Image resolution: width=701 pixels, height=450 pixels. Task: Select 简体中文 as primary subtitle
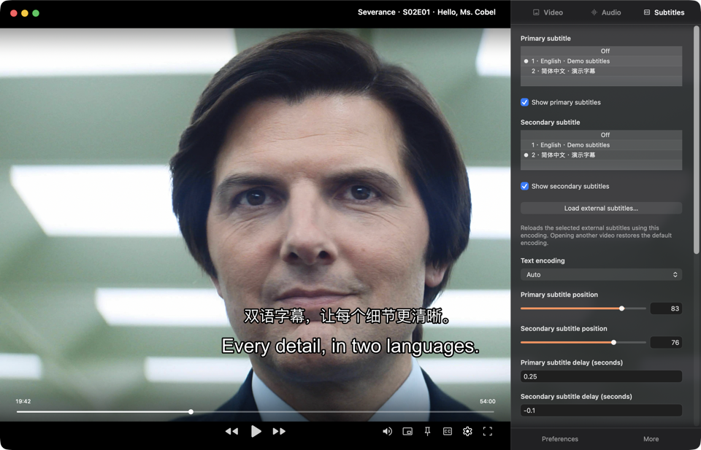(x=601, y=71)
